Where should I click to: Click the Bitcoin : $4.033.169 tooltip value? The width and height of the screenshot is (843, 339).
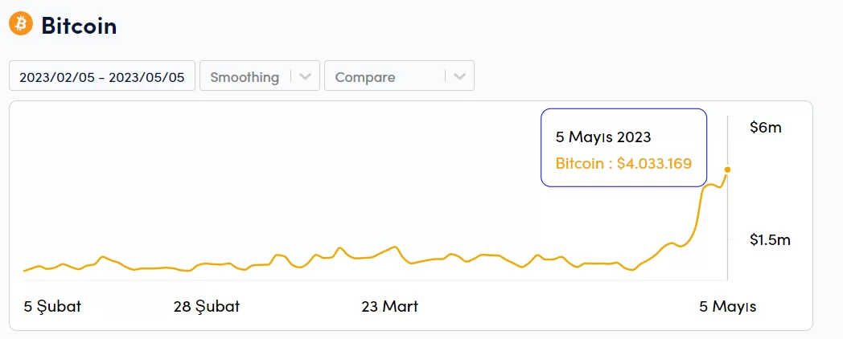(x=623, y=163)
